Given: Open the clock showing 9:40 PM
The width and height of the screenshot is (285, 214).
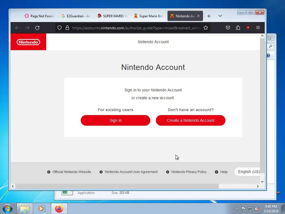Looking at the screenshot, I should pyautogui.click(x=271, y=209).
